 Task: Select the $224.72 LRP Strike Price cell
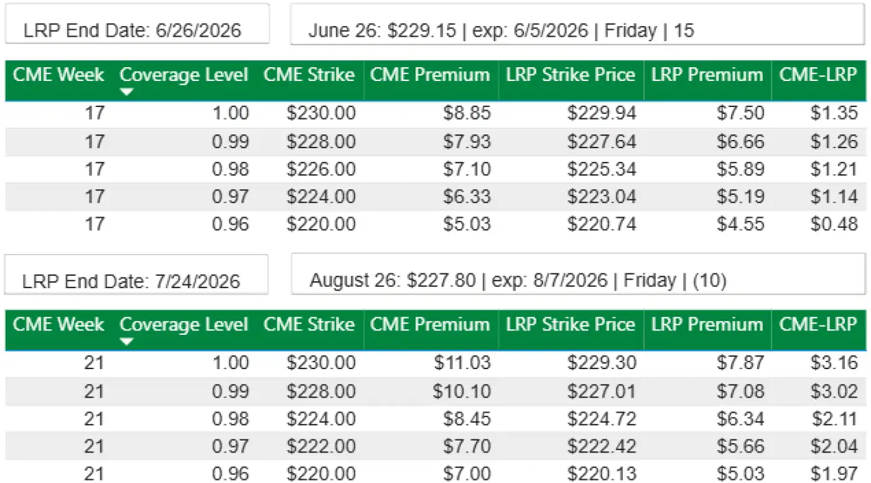click(602, 419)
